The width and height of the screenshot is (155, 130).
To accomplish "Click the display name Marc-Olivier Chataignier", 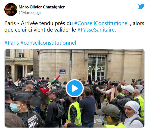I will (x=42, y=7).
